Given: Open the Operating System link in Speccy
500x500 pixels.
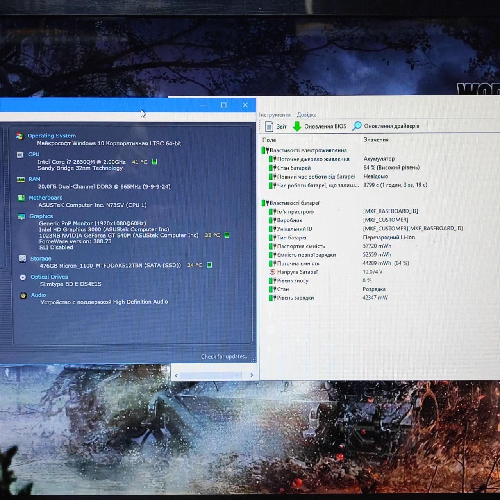Looking at the screenshot, I should pyautogui.click(x=52, y=136).
